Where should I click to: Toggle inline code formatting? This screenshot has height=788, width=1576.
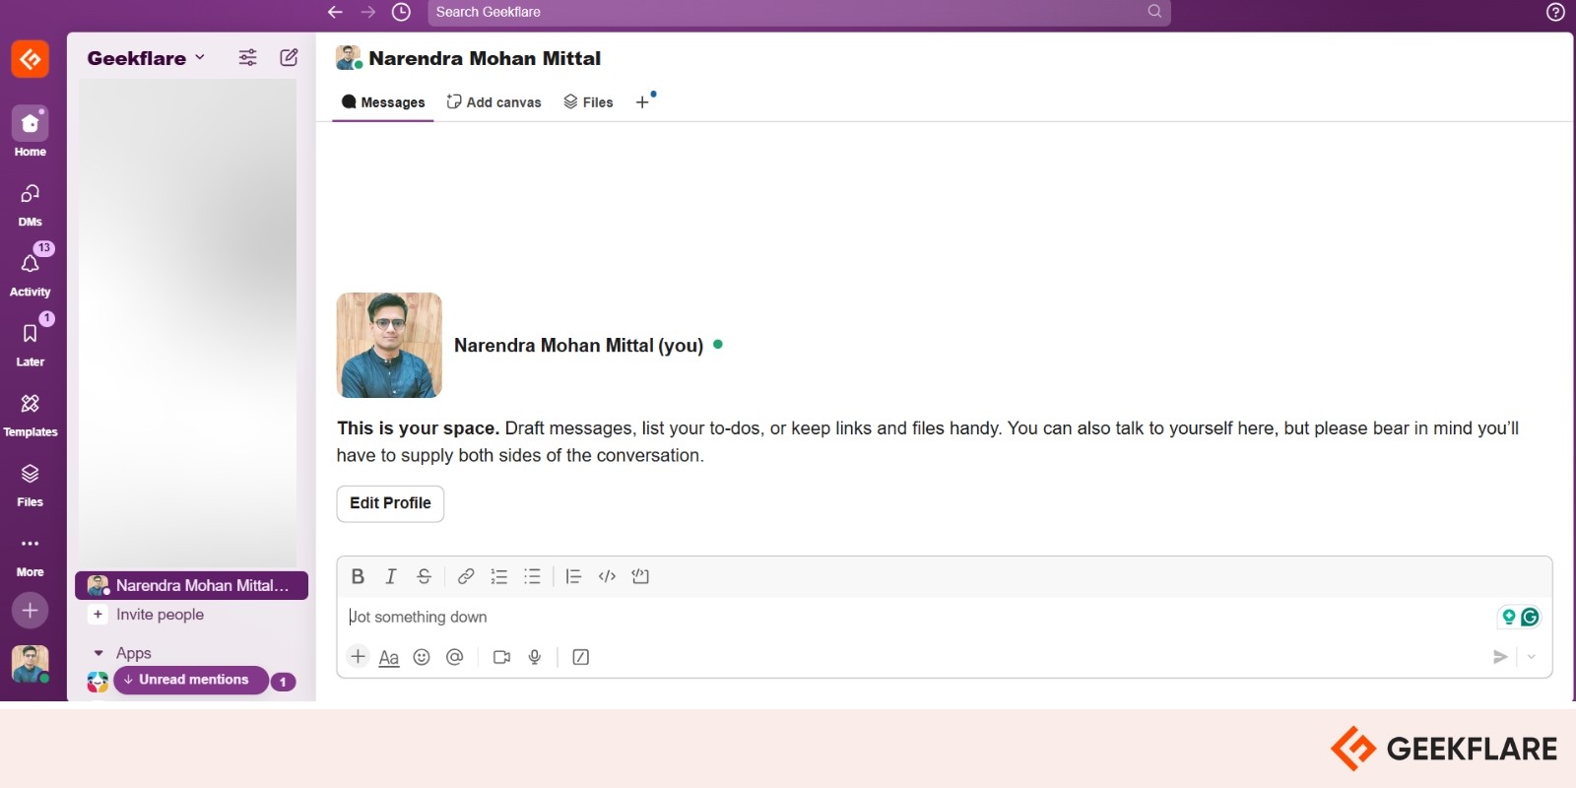tap(607, 576)
